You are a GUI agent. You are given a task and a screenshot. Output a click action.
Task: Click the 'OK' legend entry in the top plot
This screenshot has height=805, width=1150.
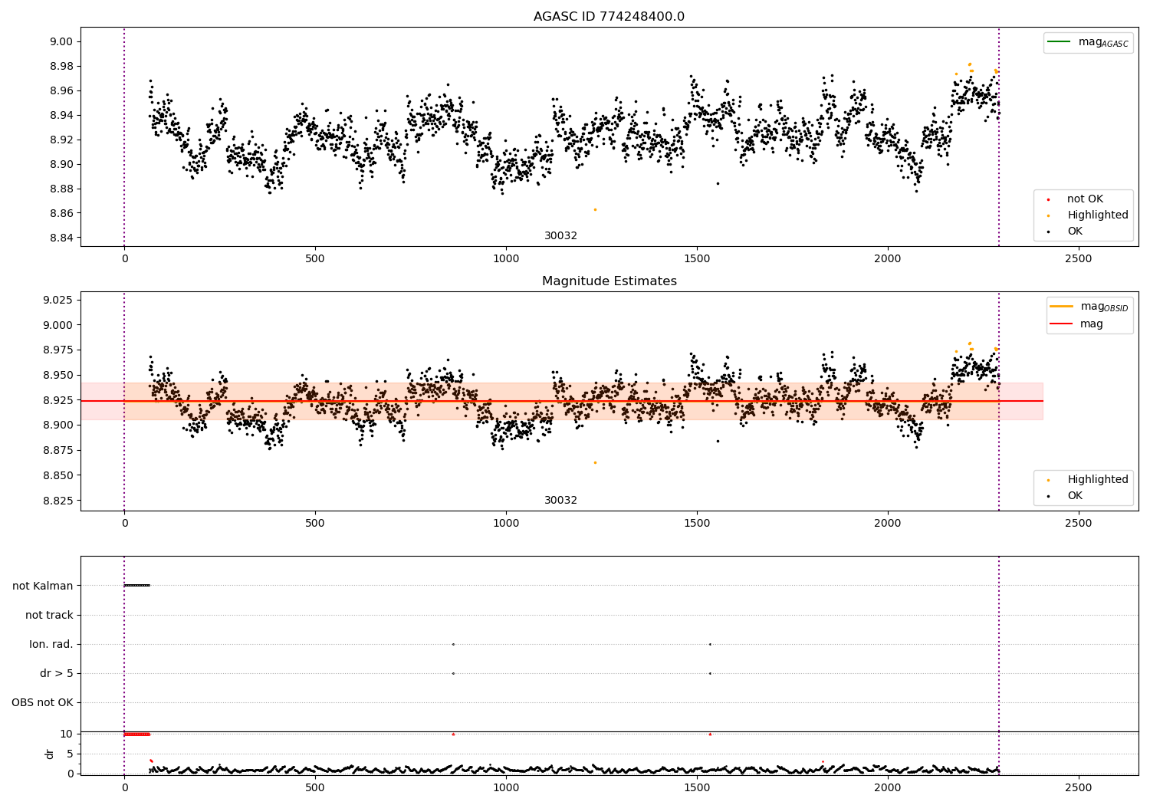tap(1075, 232)
